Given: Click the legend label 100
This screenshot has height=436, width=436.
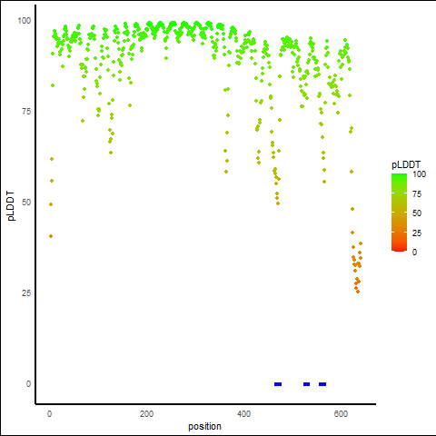Looking at the screenshot, I should 420,174.
